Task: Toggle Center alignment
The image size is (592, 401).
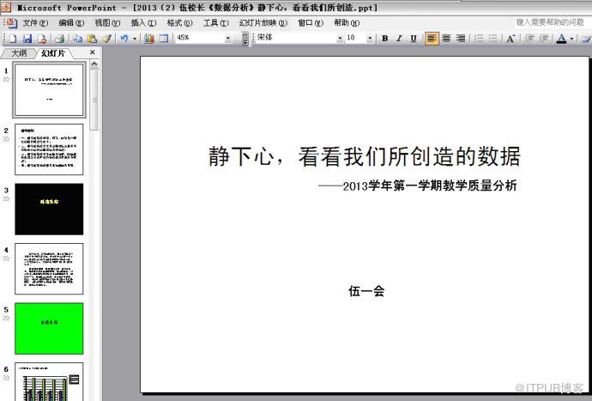Action: [x=446, y=38]
